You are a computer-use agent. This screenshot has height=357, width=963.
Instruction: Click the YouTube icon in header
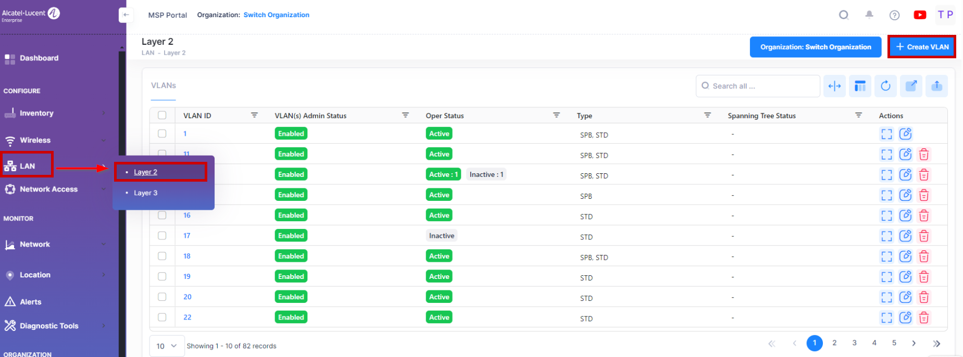pos(920,15)
